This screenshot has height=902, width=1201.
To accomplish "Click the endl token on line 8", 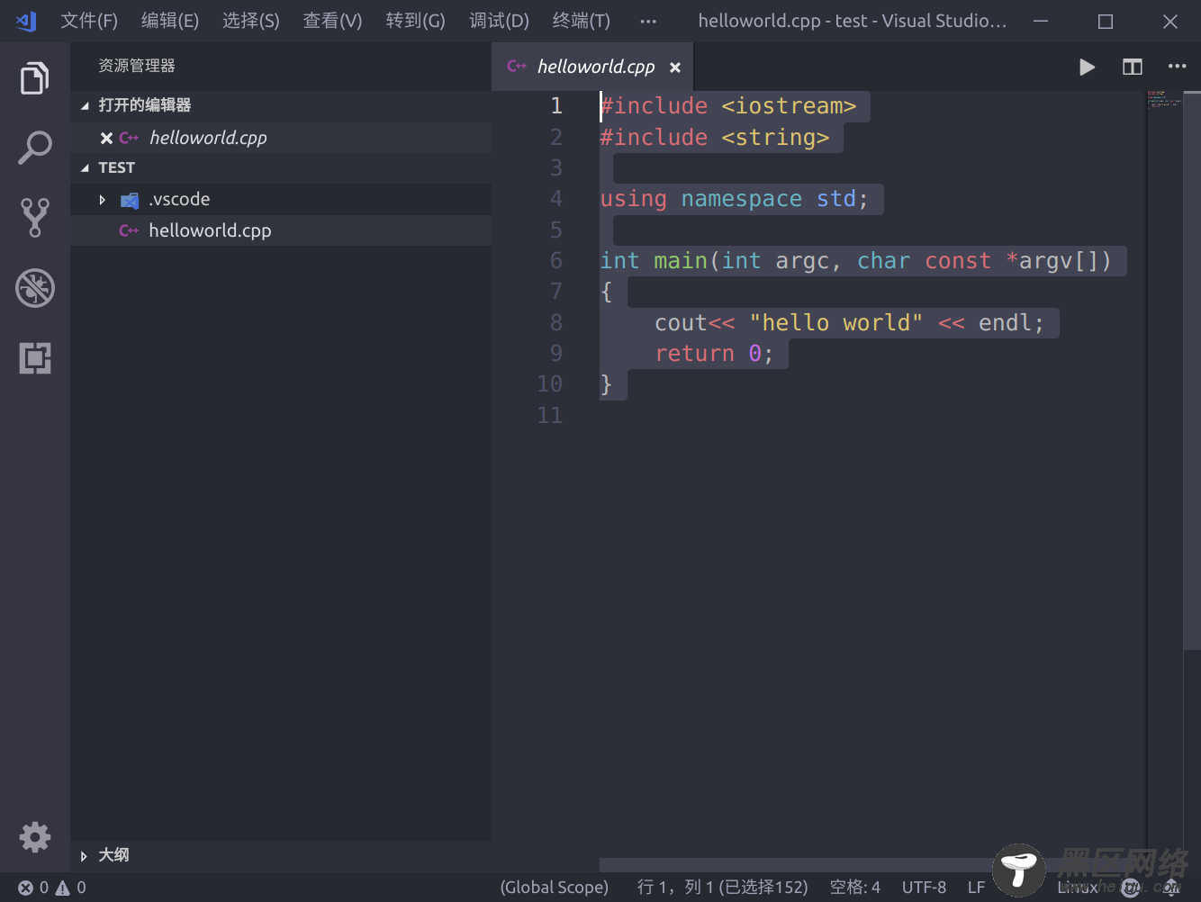I will tap(1005, 323).
